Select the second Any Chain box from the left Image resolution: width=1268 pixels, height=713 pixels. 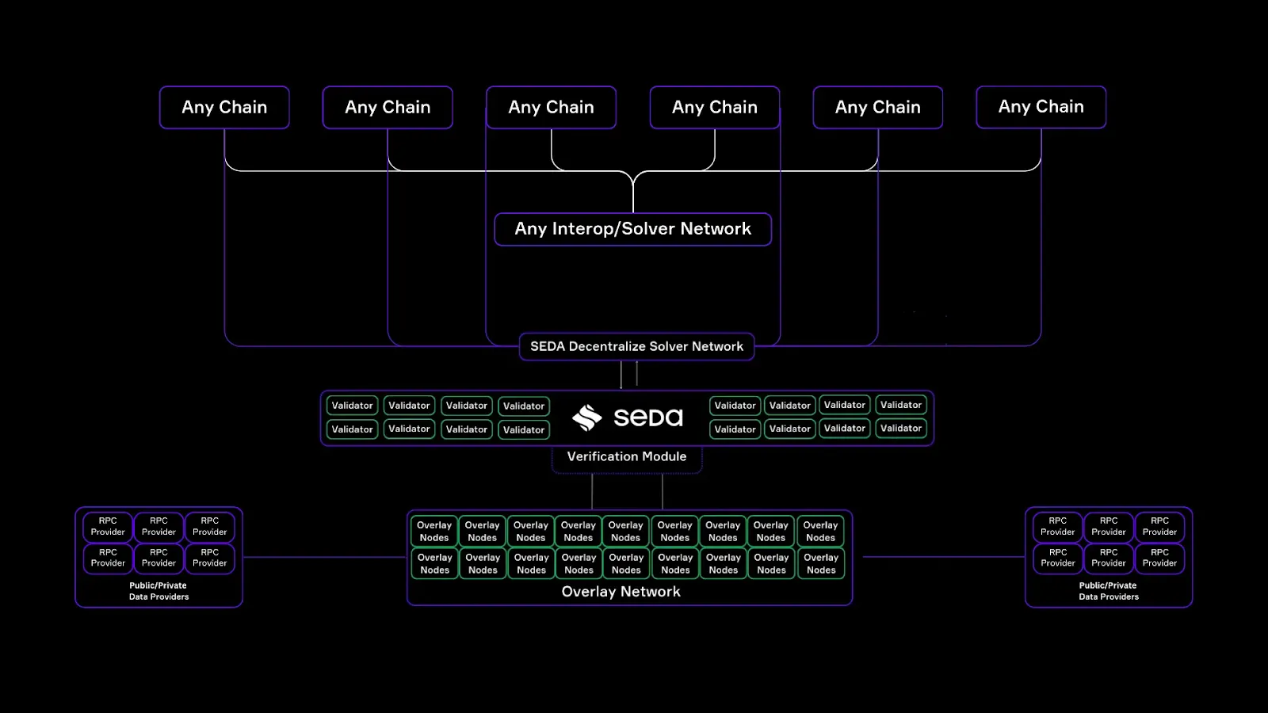[x=388, y=107]
